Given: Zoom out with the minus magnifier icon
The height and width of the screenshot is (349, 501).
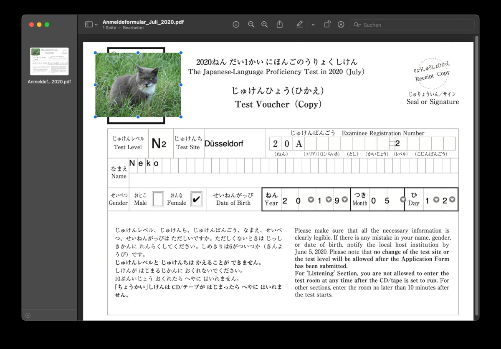Looking at the screenshot, I should [x=251, y=24].
